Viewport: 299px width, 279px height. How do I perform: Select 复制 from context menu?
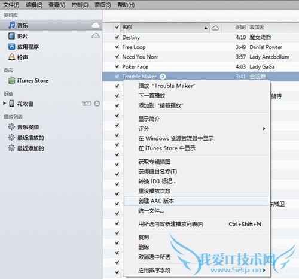pos(197,237)
